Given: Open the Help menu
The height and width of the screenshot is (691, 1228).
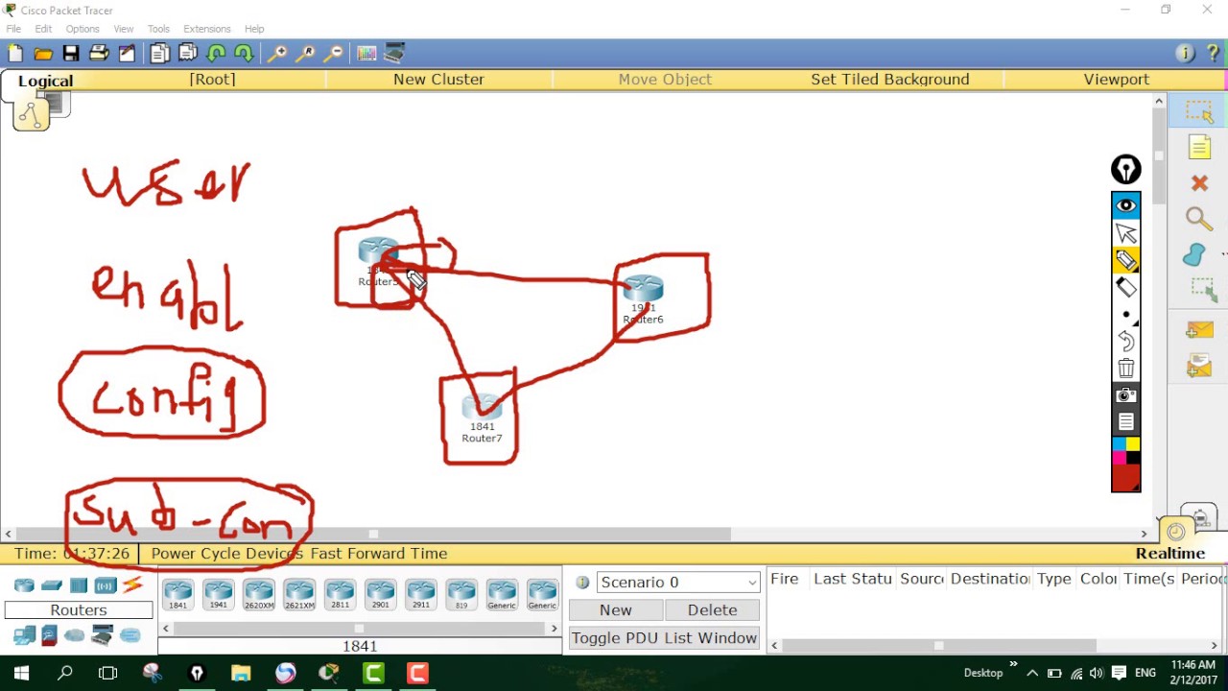Looking at the screenshot, I should (254, 29).
